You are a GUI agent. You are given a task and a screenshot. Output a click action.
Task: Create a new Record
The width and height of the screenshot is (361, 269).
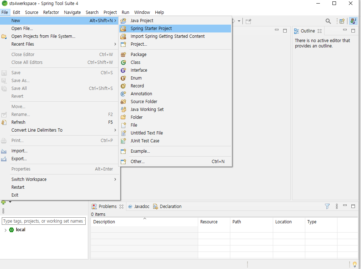(175, 86)
